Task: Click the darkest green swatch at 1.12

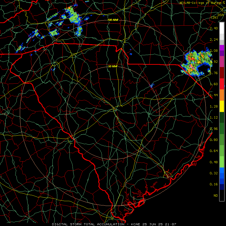Action: point(222,117)
